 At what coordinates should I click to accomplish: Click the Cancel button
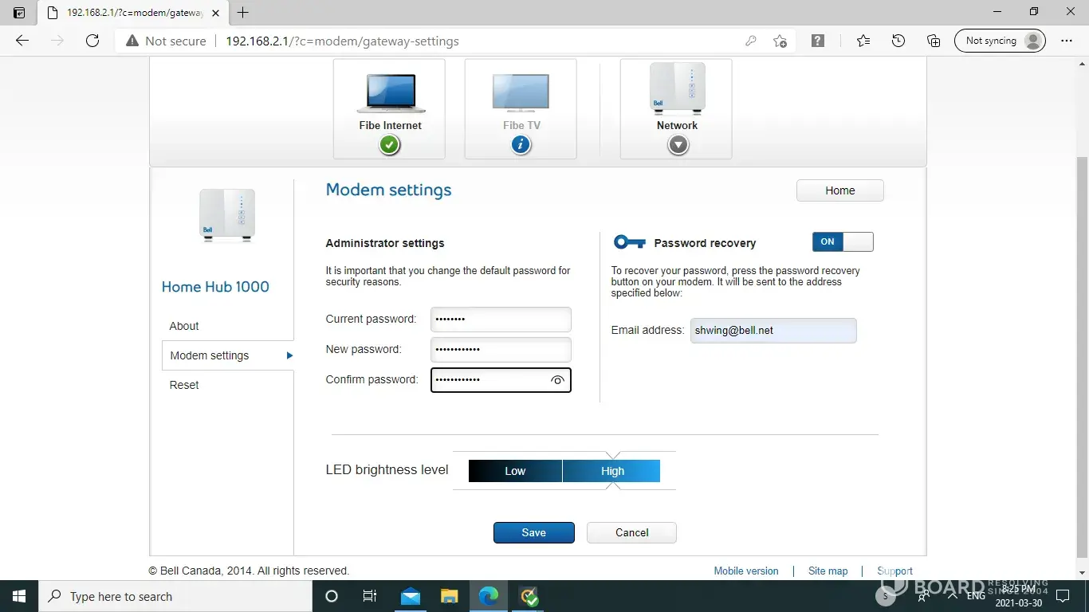(x=631, y=532)
